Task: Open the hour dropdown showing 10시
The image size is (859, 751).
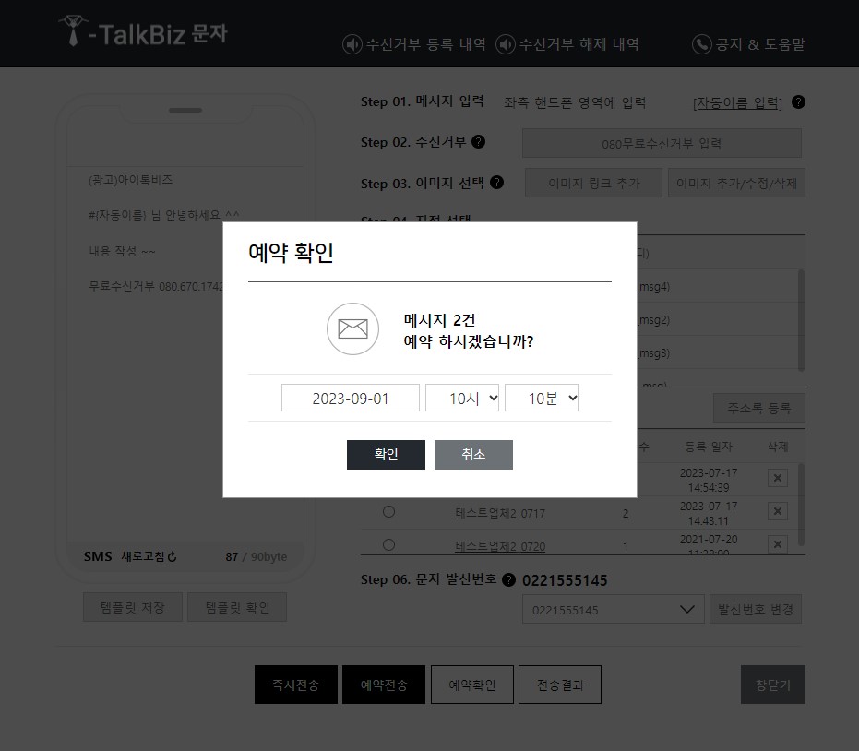Action: [461, 398]
